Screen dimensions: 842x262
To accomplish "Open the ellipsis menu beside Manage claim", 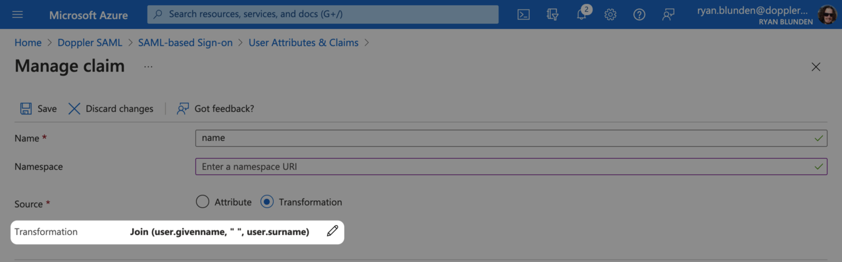I will pos(149,66).
